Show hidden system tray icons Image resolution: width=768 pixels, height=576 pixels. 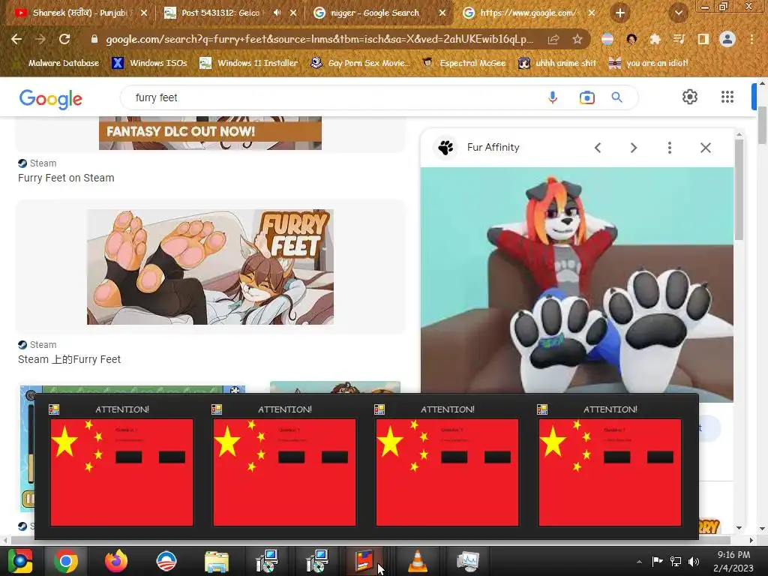pos(639,562)
